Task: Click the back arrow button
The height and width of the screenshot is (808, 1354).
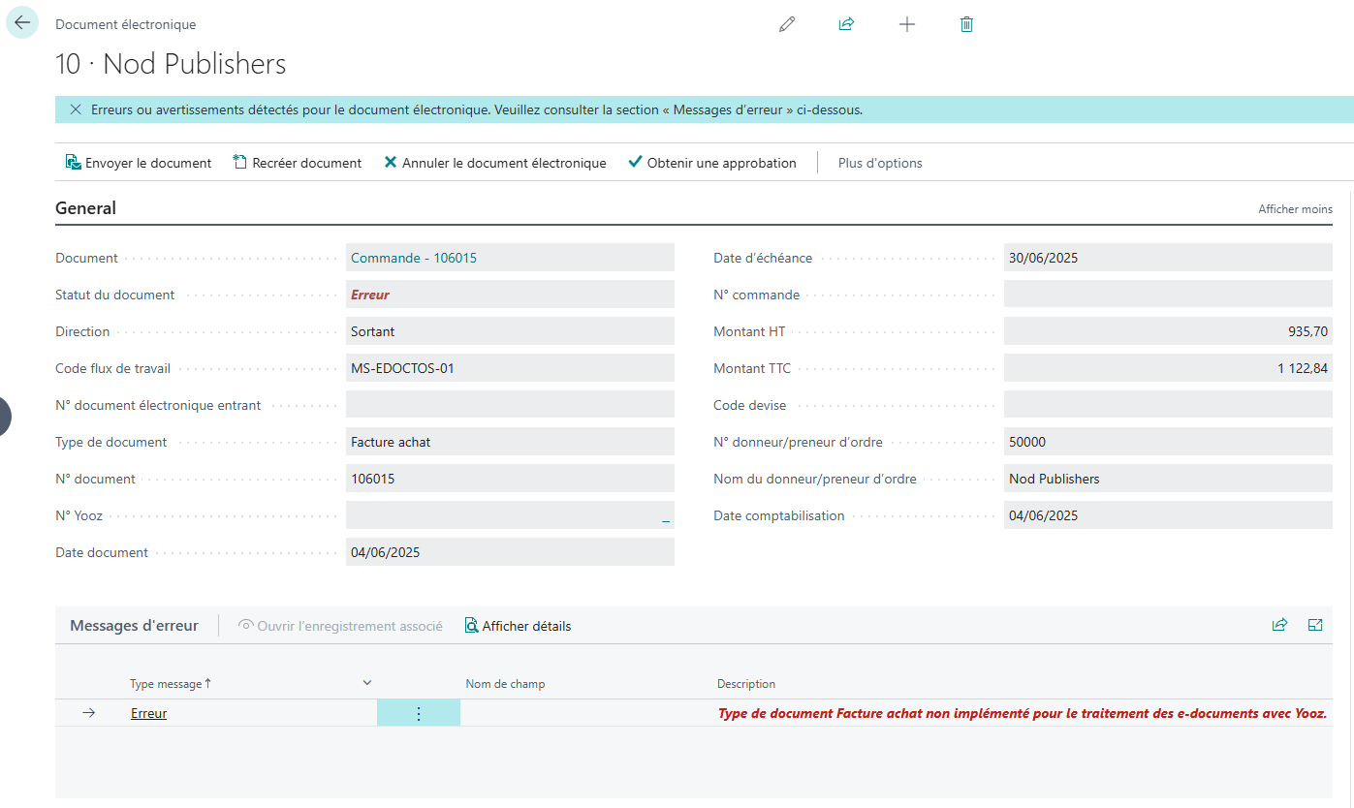Action: (x=22, y=23)
